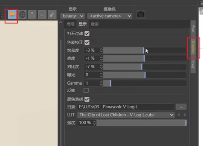
Task: Toggle the 色彩校正 checkbox
Action: coord(87,43)
